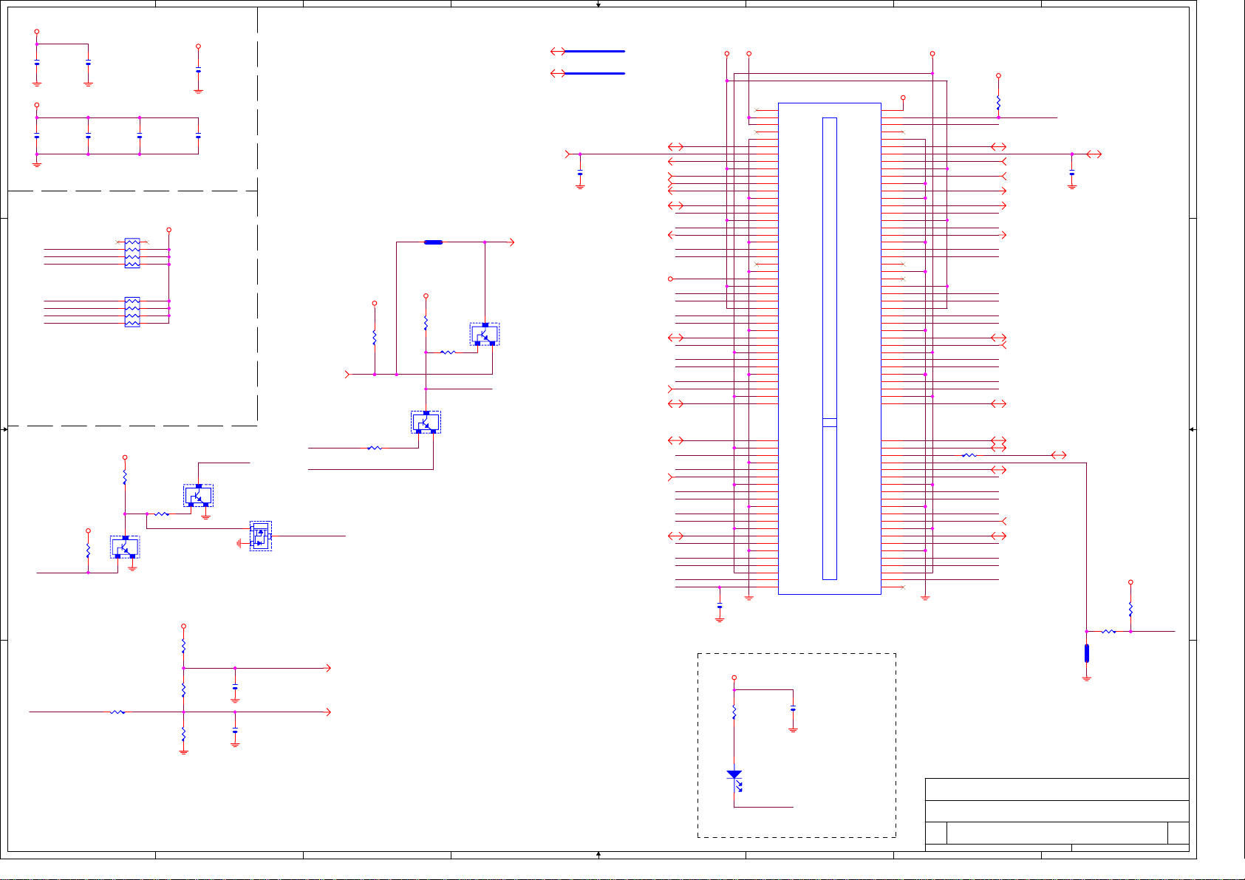Image resolution: width=1245 pixels, height=880 pixels.
Task: Click the lower output arrow port of the resistor divider
Action: click(329, 712)
